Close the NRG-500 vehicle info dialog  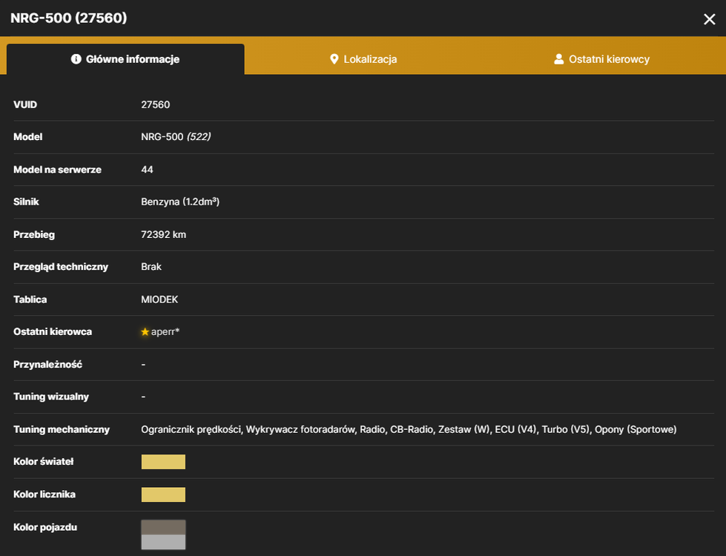[x=710, y=19]
